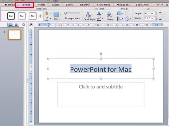The image size is (169, 126).
Task: Open the text Line dropdown arrow
Action: click(103, 19)
